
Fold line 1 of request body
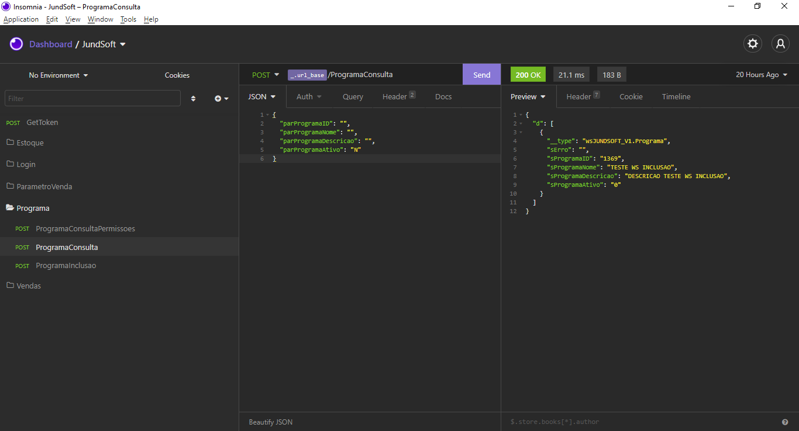(x=267, y=115)
